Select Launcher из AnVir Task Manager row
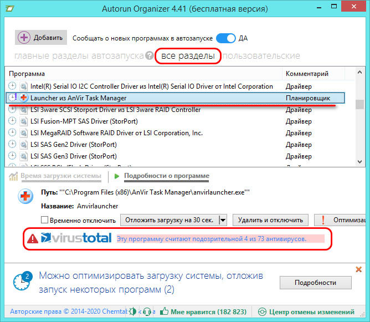The height and width of the screenshot is (322, 370). point(175,98)
